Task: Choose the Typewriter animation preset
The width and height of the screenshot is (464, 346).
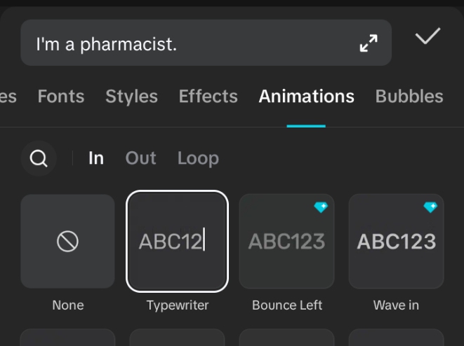Action: tap(177, 241)
